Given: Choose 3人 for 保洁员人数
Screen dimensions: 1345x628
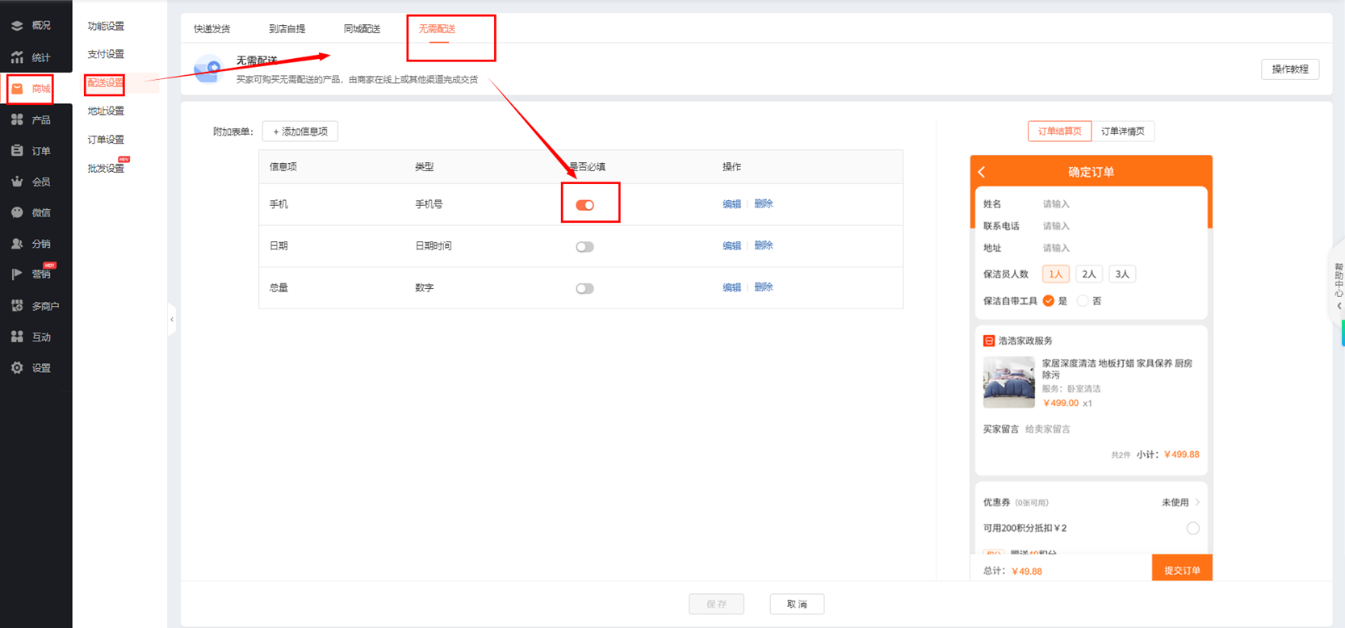Looking at the screenshot, I should point(1122,274).
